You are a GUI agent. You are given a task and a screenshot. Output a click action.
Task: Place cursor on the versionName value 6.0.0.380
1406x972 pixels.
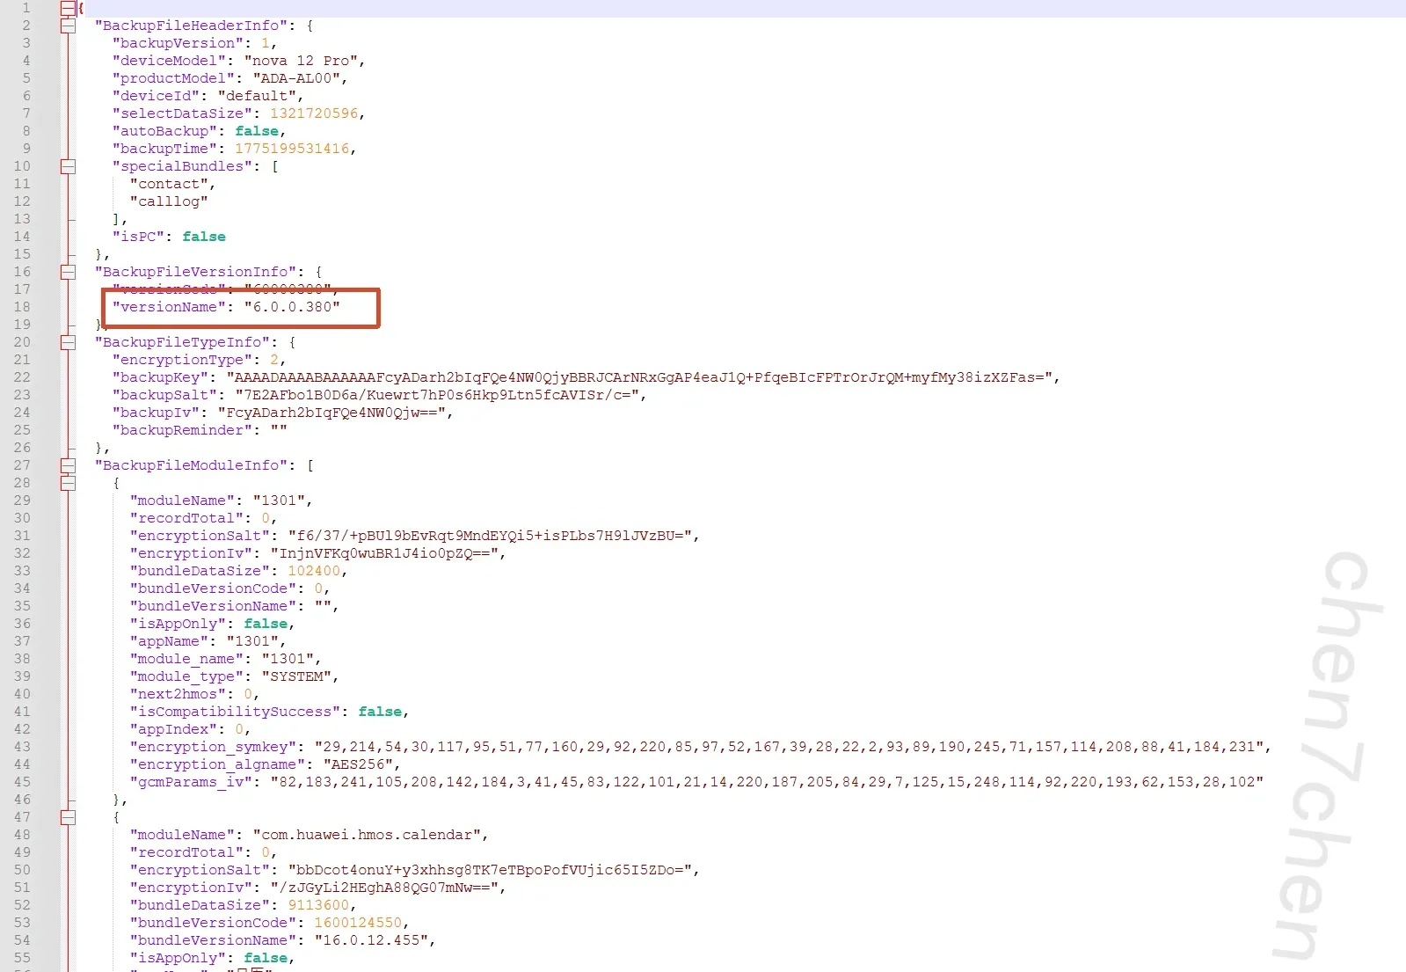point(292,307)
